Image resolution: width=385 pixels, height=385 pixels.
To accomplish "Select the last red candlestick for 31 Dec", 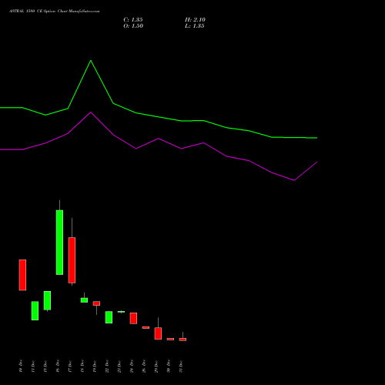I will click(x=182, y=340).
